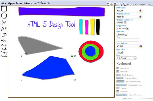Open Outline Colour picker icon

coord(141,17)
